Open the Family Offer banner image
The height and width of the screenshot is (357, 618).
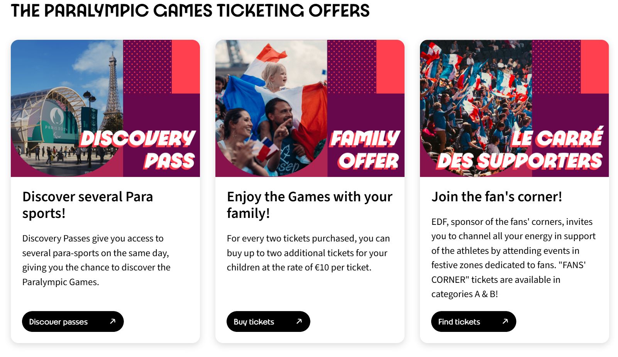310,108
